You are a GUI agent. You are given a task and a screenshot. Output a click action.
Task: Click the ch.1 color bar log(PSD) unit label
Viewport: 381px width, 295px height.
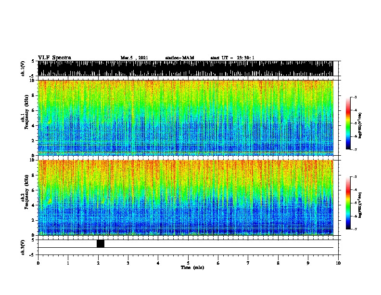(360, 125)
